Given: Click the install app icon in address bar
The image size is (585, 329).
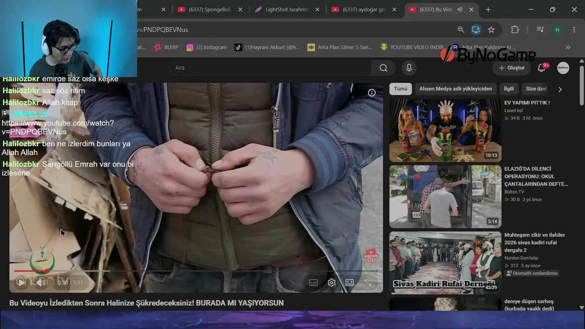Looking at the screenshot, I should point(476,30).
